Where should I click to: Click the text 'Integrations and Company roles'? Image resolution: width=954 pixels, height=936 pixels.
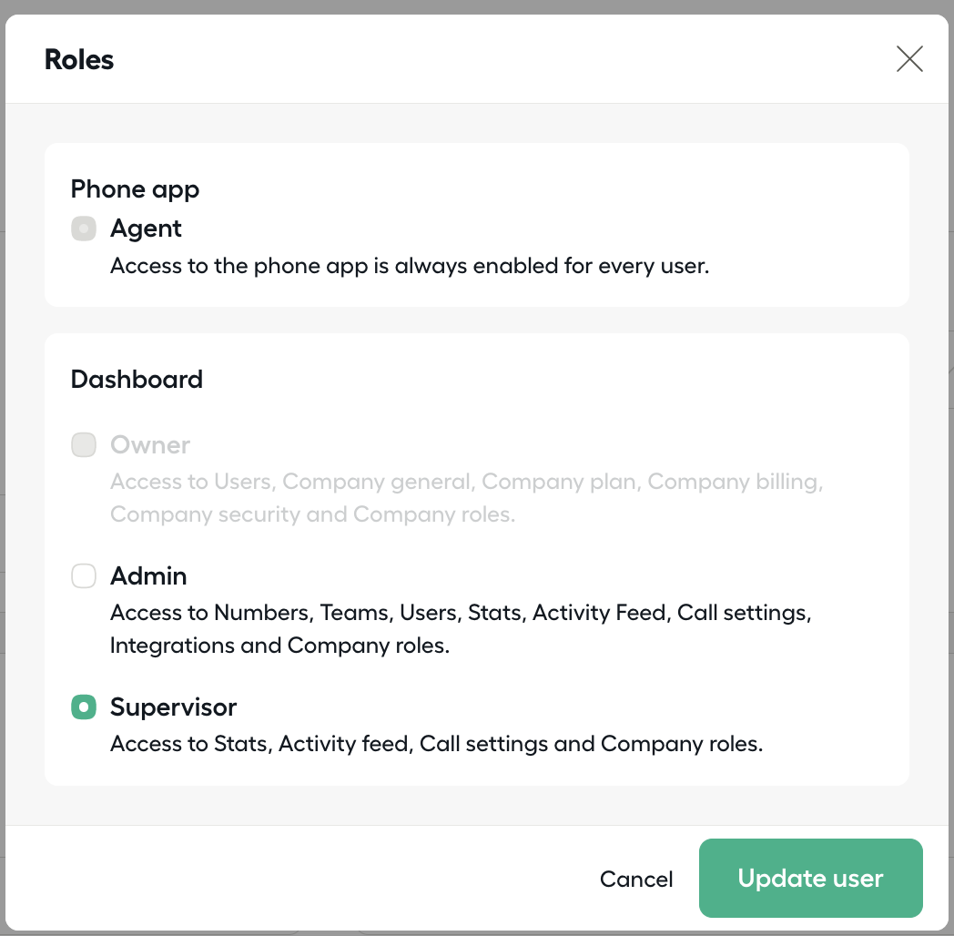point(279,646)
